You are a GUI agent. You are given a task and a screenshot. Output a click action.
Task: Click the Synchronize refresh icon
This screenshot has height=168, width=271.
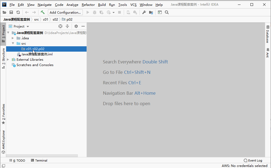pos(18,13)
